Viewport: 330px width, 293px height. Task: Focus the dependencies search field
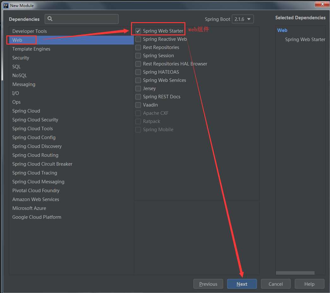tap(82, 19)
